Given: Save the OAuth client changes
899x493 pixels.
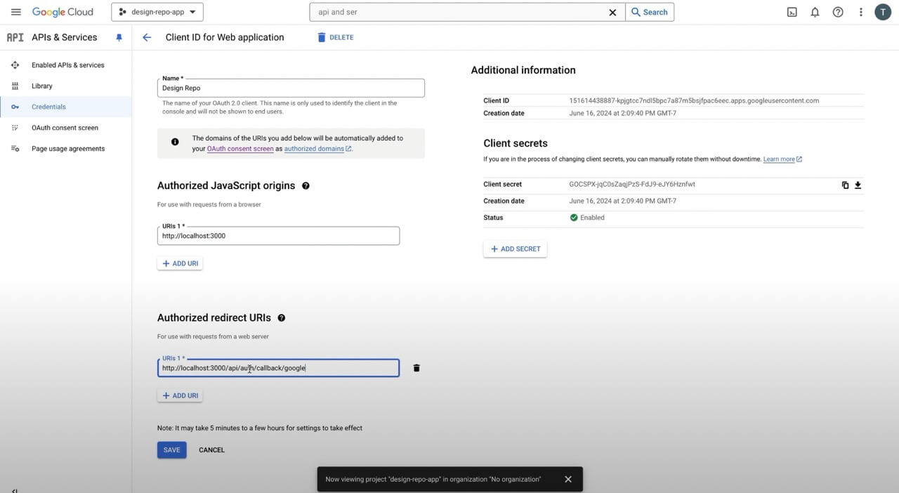Looking at the screenshot, I should [171, 449].
